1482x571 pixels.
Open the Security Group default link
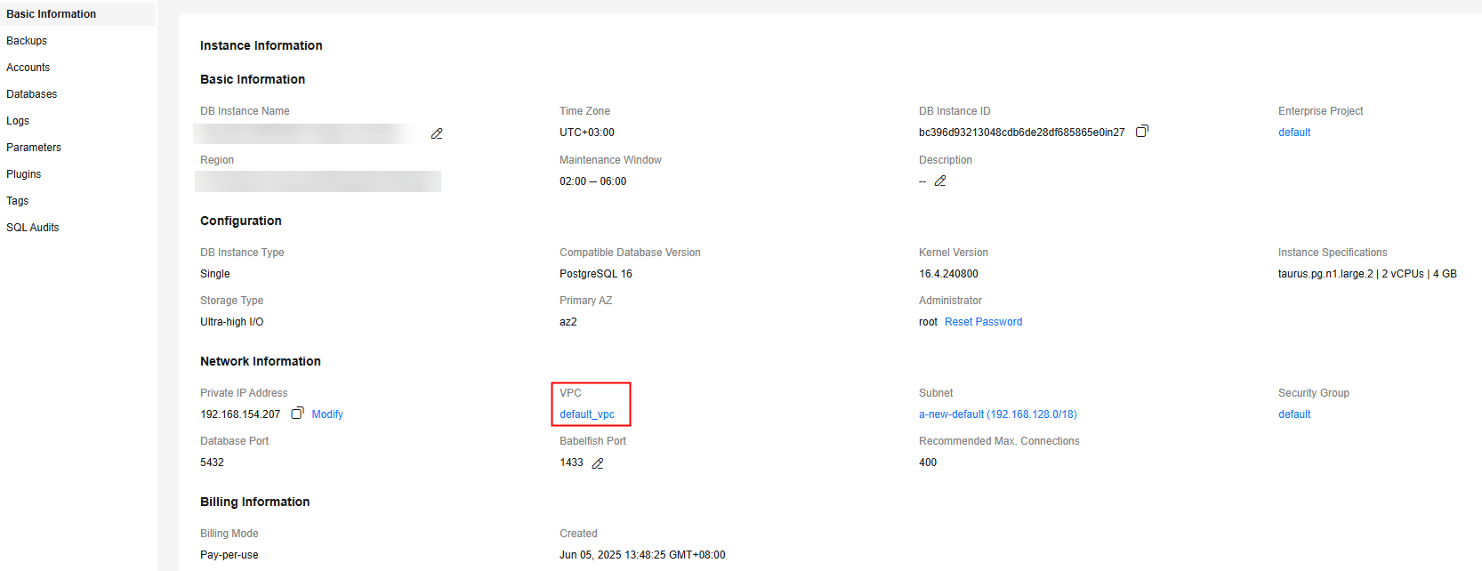coord(1294,414)
